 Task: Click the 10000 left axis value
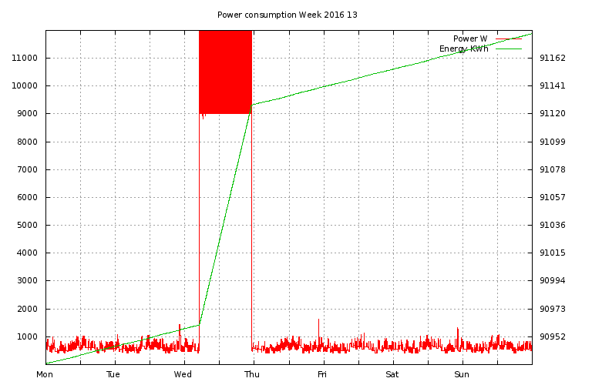click(25, 86)
